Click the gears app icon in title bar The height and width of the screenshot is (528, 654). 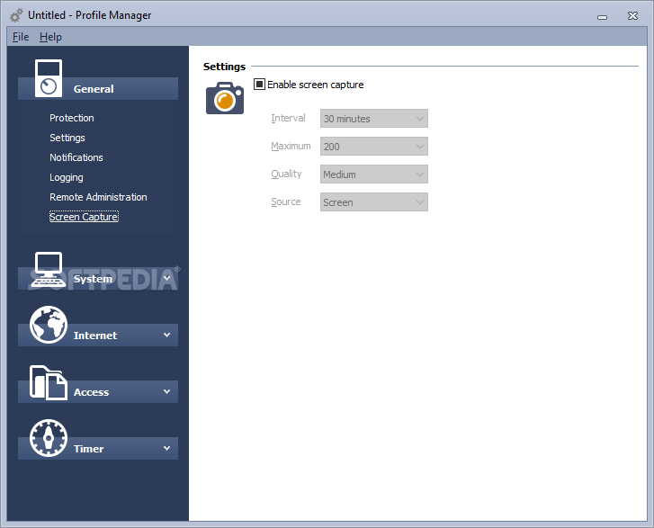(x=16, y=15)
